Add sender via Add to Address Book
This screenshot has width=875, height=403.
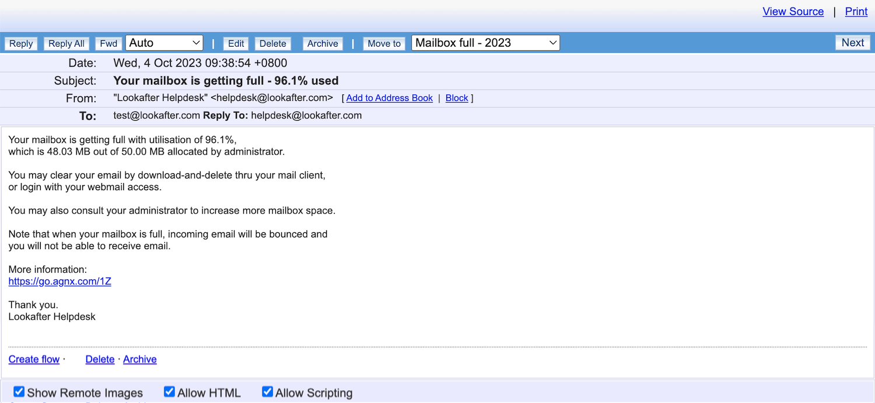coord(389,98)
